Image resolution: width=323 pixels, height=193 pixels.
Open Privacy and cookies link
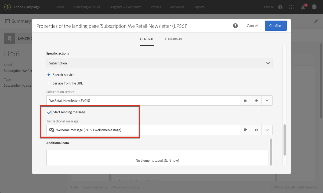[127, 187]
